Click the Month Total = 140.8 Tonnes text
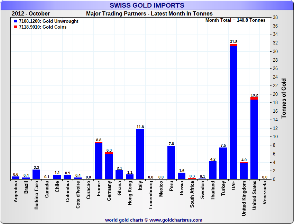The width and height of the screenshot is (294, 224). tap(235, 20)
